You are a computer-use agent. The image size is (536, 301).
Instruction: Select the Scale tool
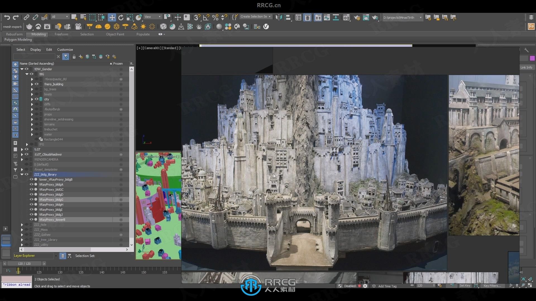[x=130, y=17]
